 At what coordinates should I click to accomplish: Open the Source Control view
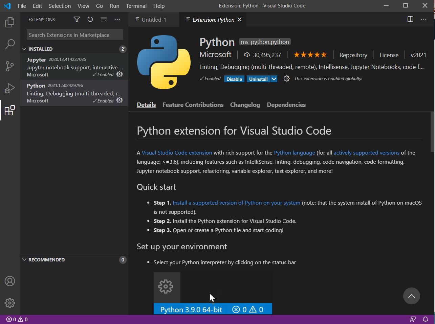pos(9,66)
